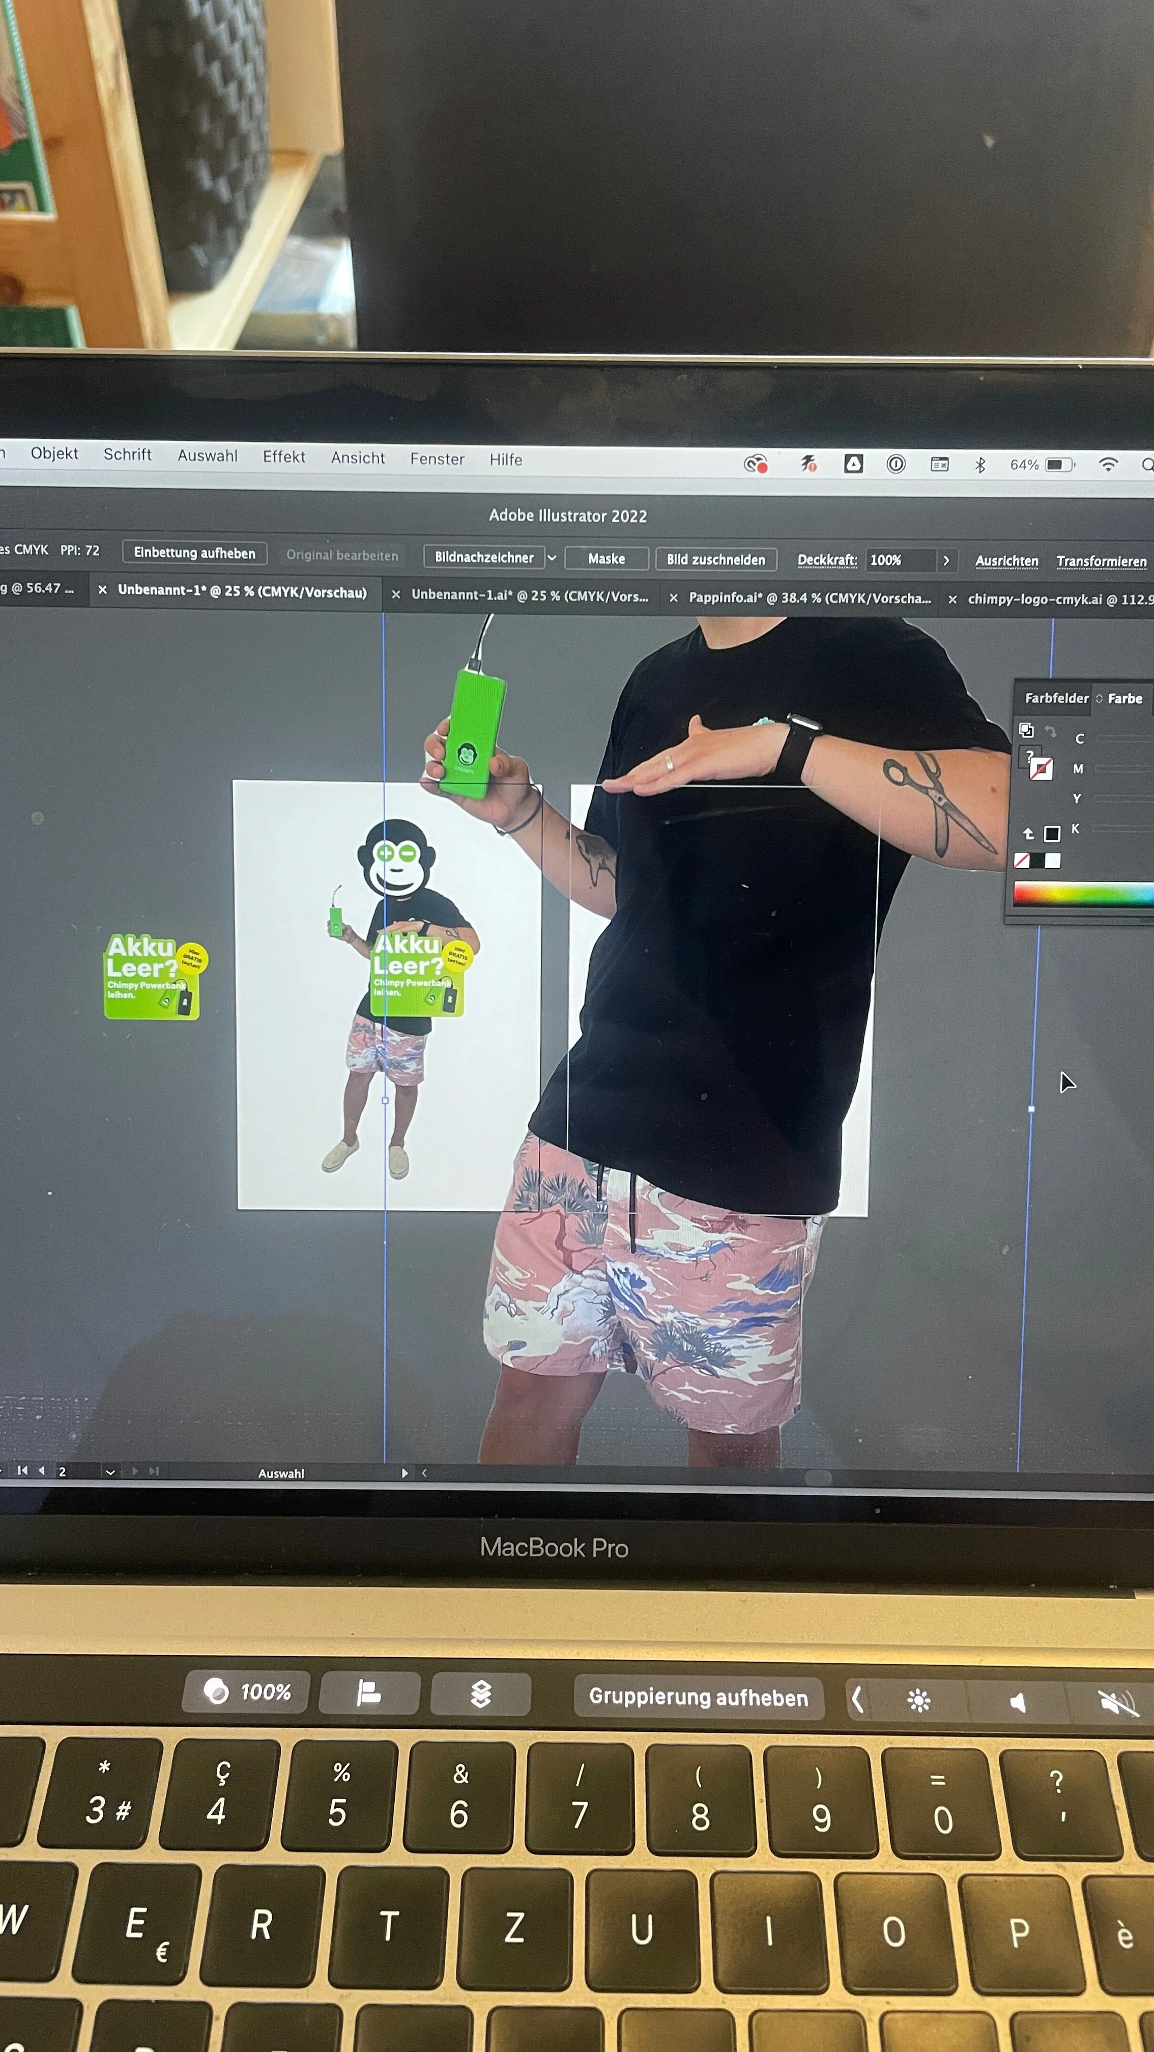Go to previous artboard arrow
The width and height of the screenshot is (1154, 2052).
[41, 1470]
